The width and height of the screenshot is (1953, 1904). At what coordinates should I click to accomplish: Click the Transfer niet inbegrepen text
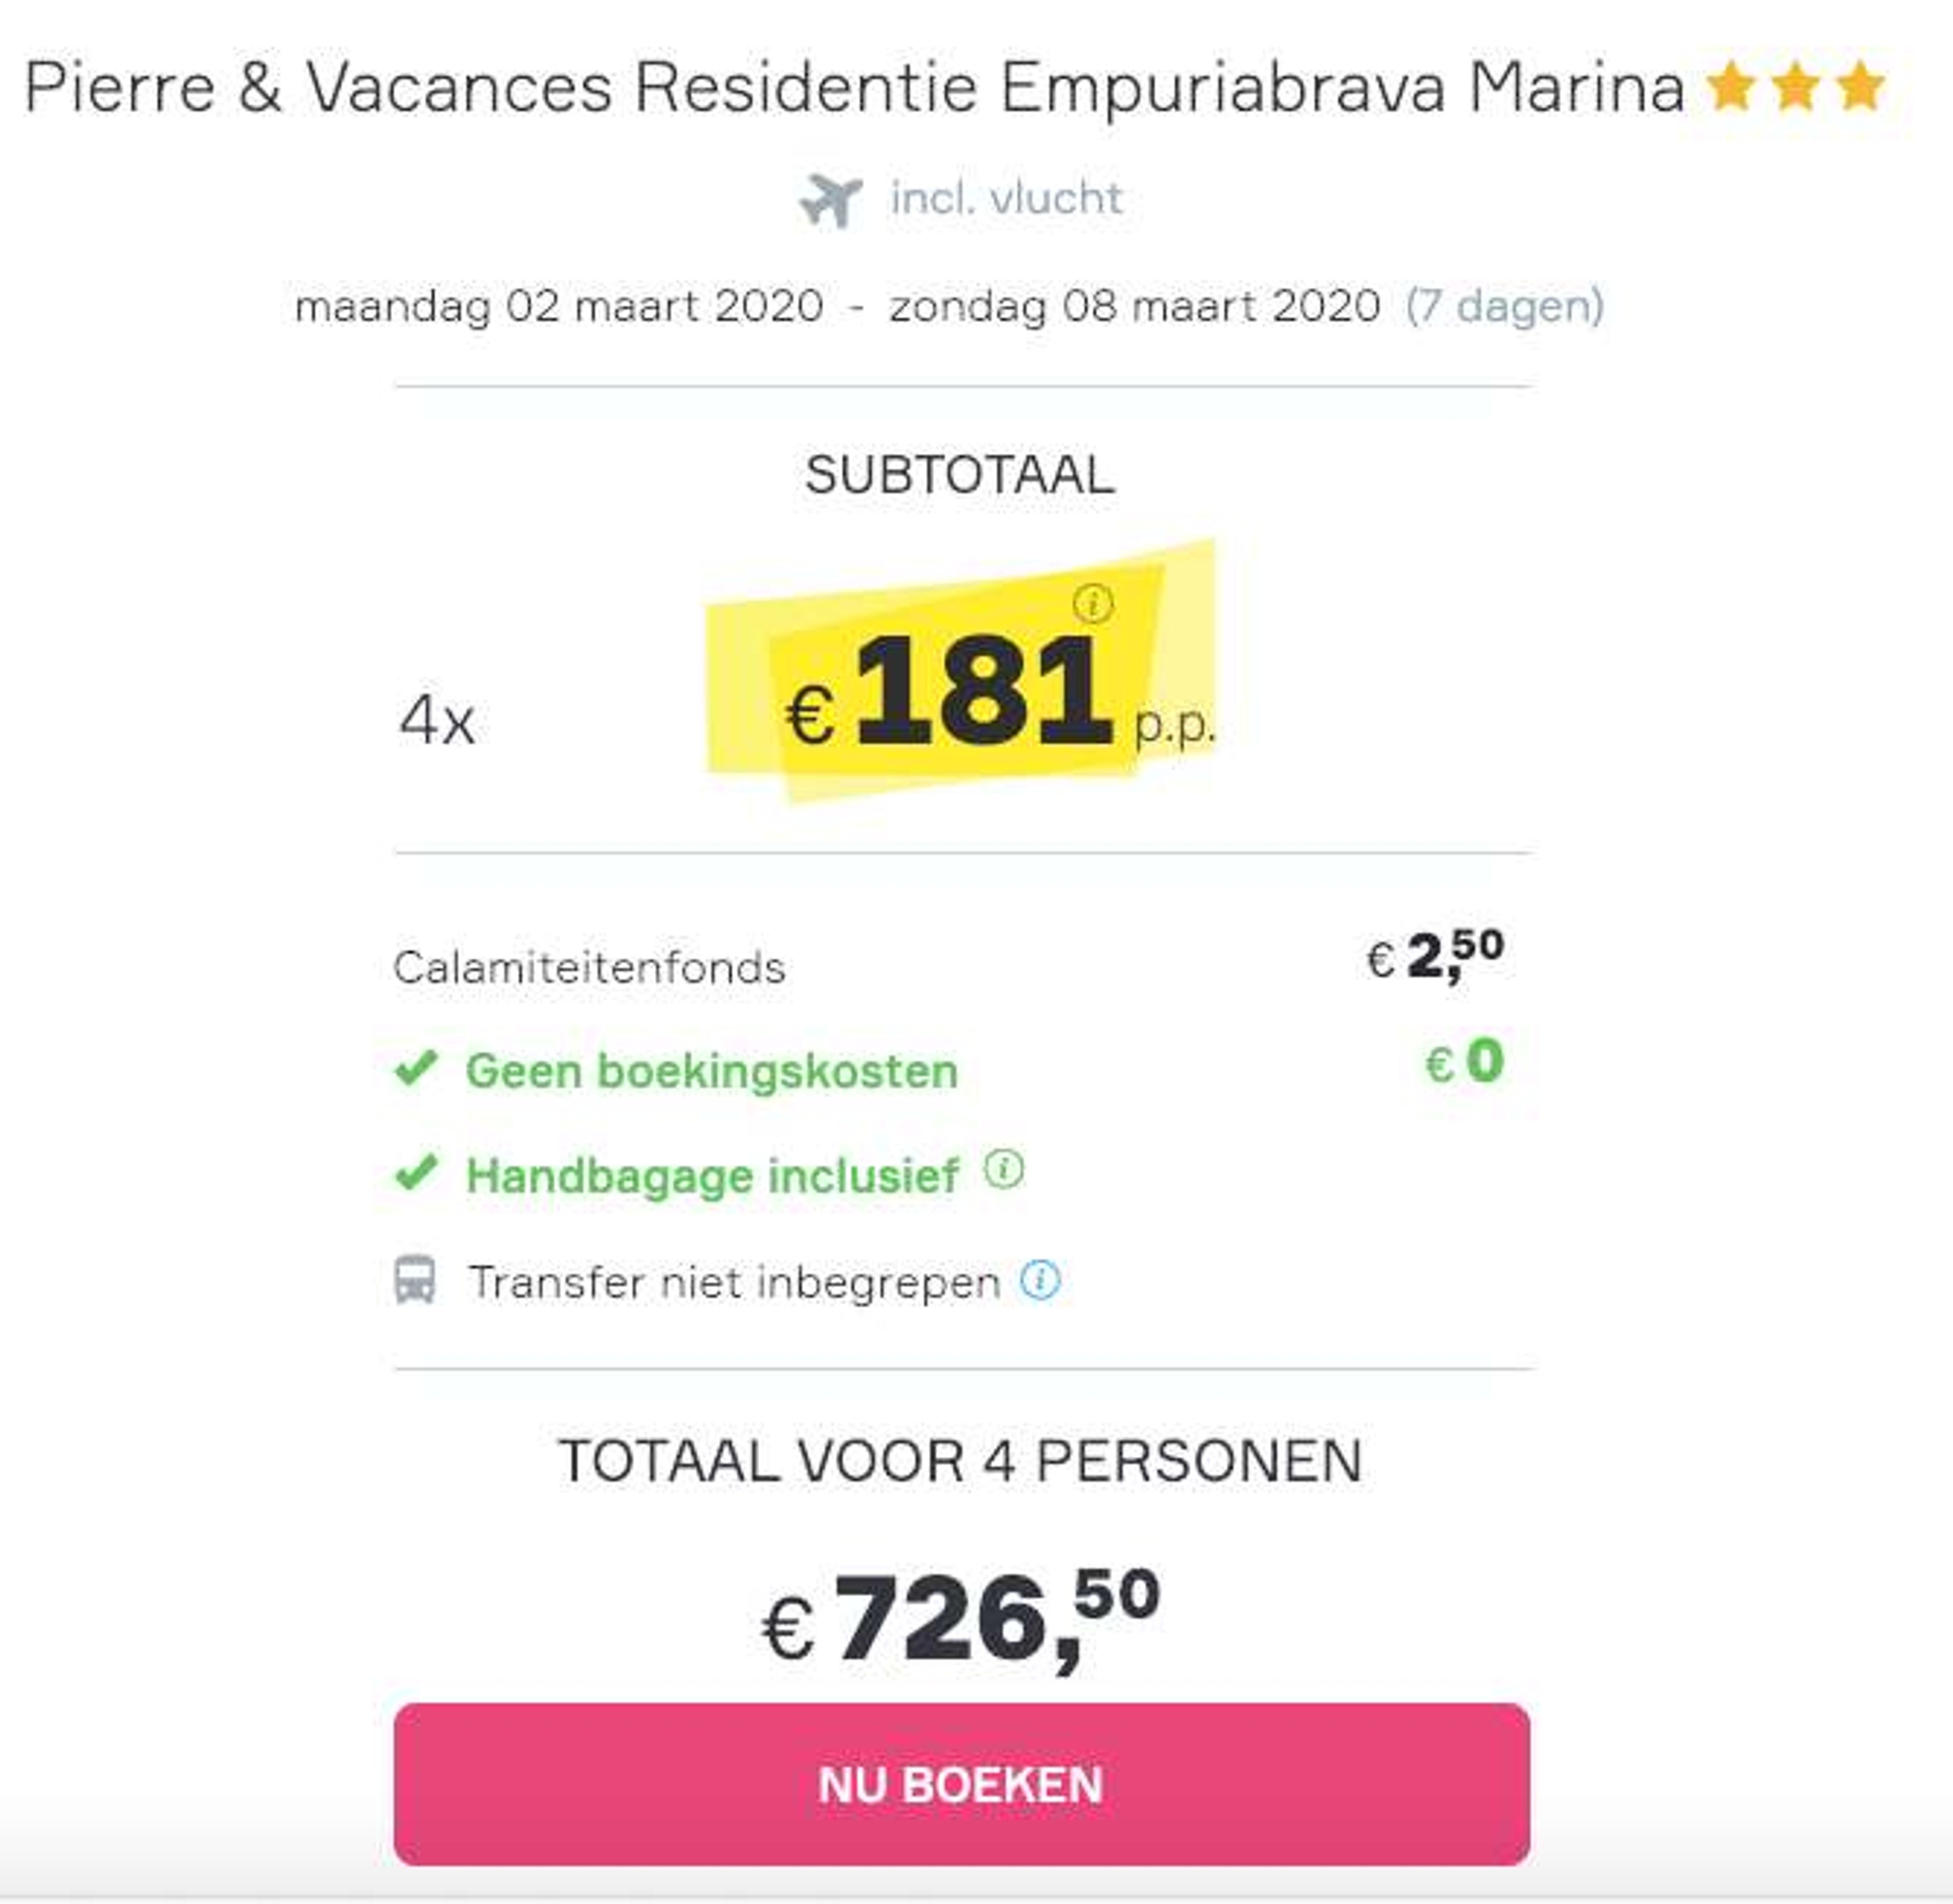(x=734, y=1282)
